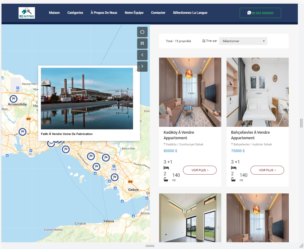Select the Arnavutköy map marker
The height and width of the screenshot is (249, 304).
click(x=14, y=99)
